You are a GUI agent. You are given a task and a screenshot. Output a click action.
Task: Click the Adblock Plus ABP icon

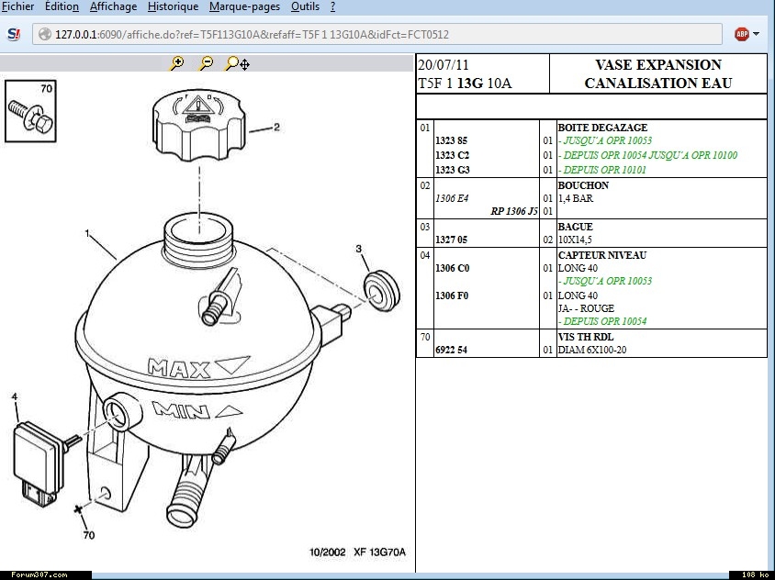point(742,34)
